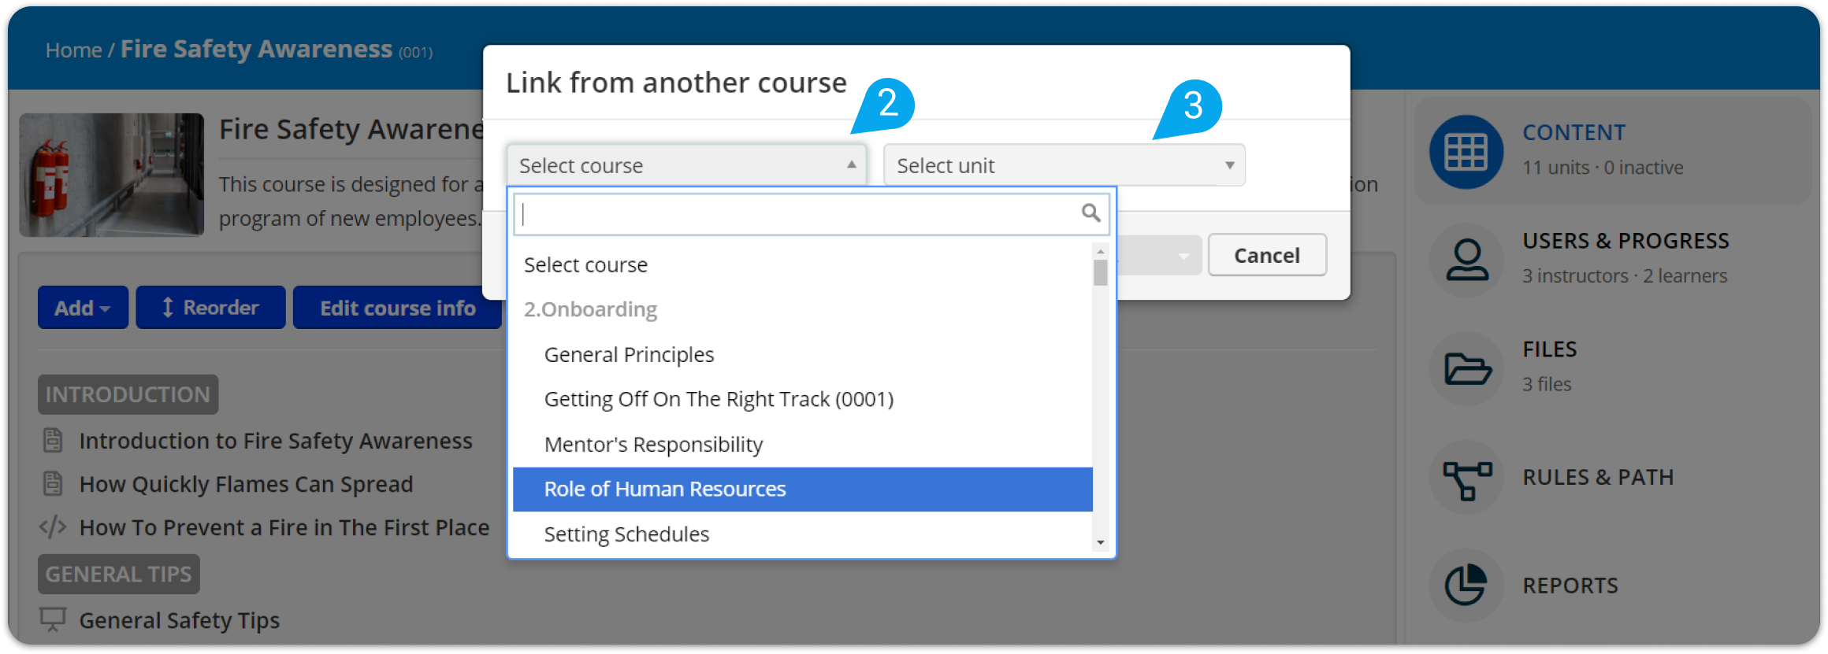The image size is (1828, 654).
Task: Open the Select unit dropdown
Action: click(x=1064, y=165)
